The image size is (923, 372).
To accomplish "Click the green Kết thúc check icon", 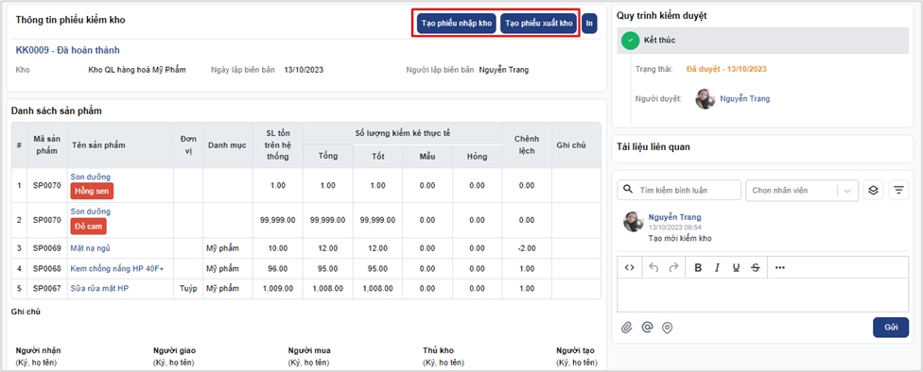I will pos(631,41).
